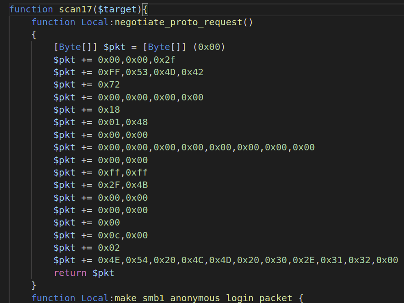This screenshot has width=404, height=303.
Task: Click the scan17 function name
Action: click(x=75, y=9)
